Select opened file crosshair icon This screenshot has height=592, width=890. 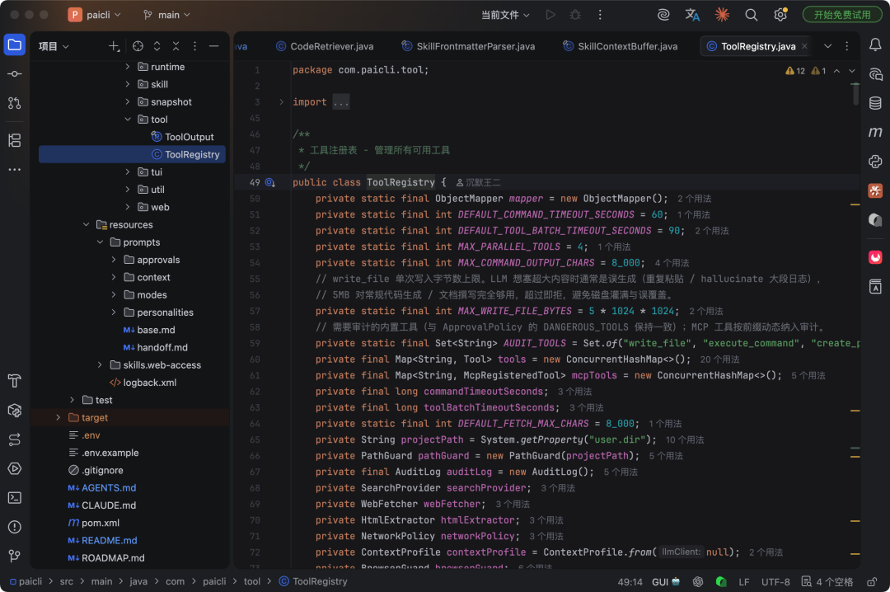[138, 46]
